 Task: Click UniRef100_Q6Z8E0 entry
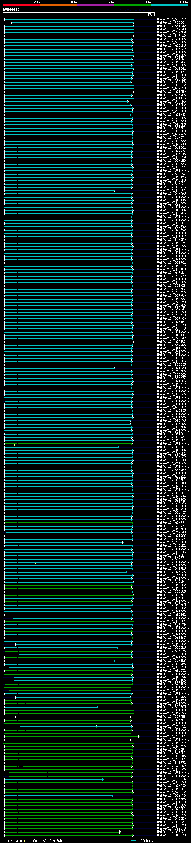171,55
